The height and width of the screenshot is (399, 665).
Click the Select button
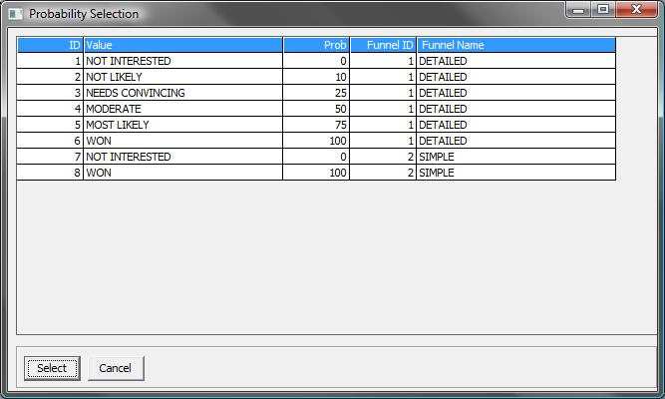tap(52, 368)
